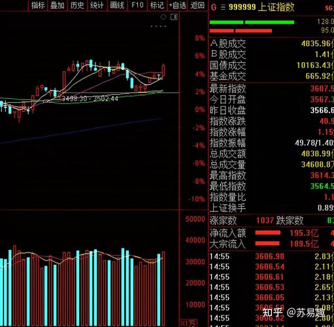Click the green advance ratio bar
The height and width of the screenshot is (327, 334).
coord(252,22)
